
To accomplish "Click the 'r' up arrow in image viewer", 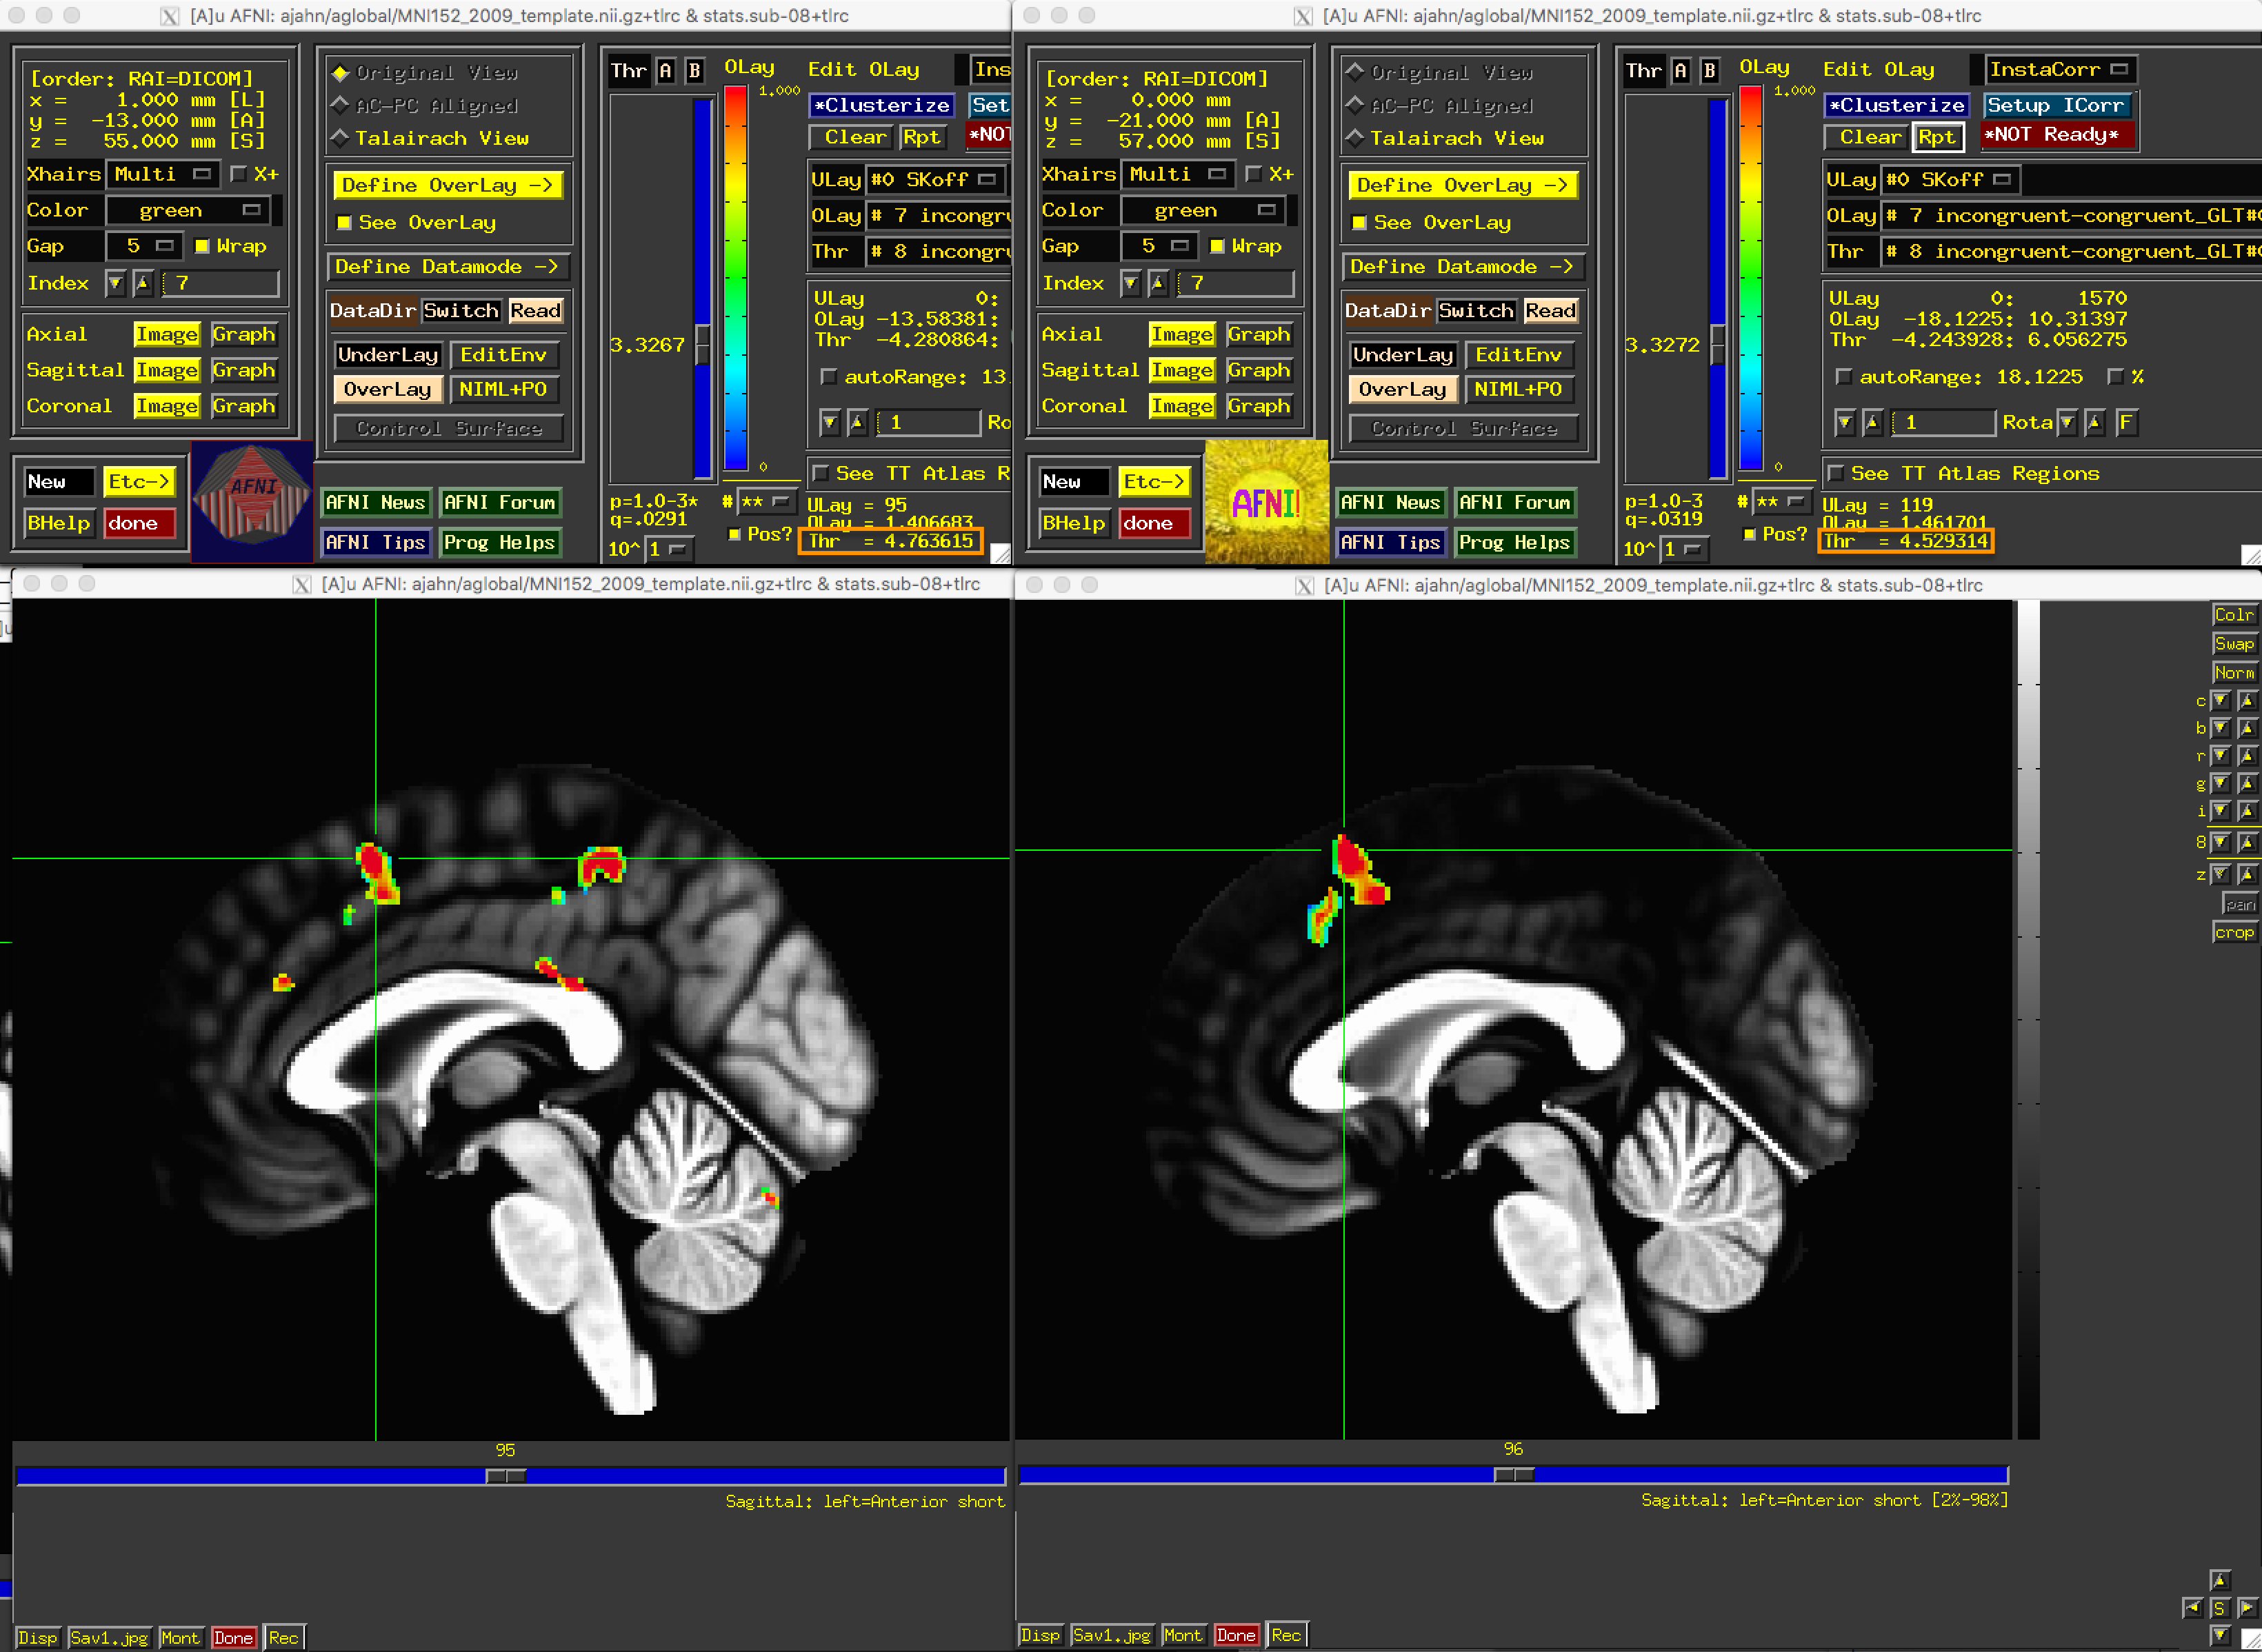I will pos(2247,756).
